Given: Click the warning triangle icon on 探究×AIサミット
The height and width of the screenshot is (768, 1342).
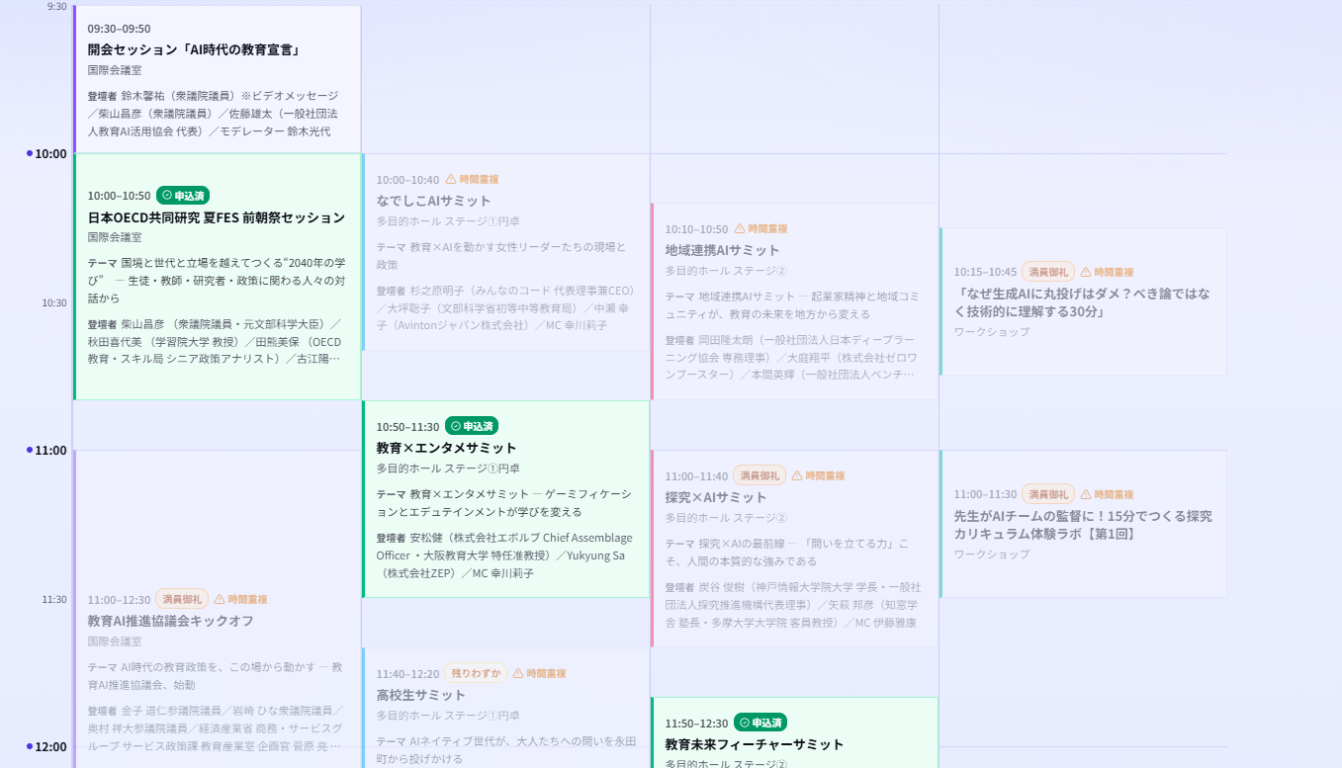Looking at the screenshot, I should click(x=797, y=475).
